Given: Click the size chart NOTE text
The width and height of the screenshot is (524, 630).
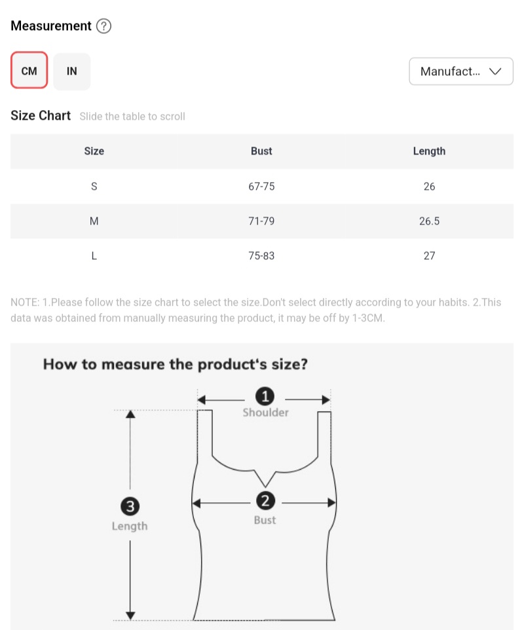Looking at the screenshot, I should click(x=255, y=310).
